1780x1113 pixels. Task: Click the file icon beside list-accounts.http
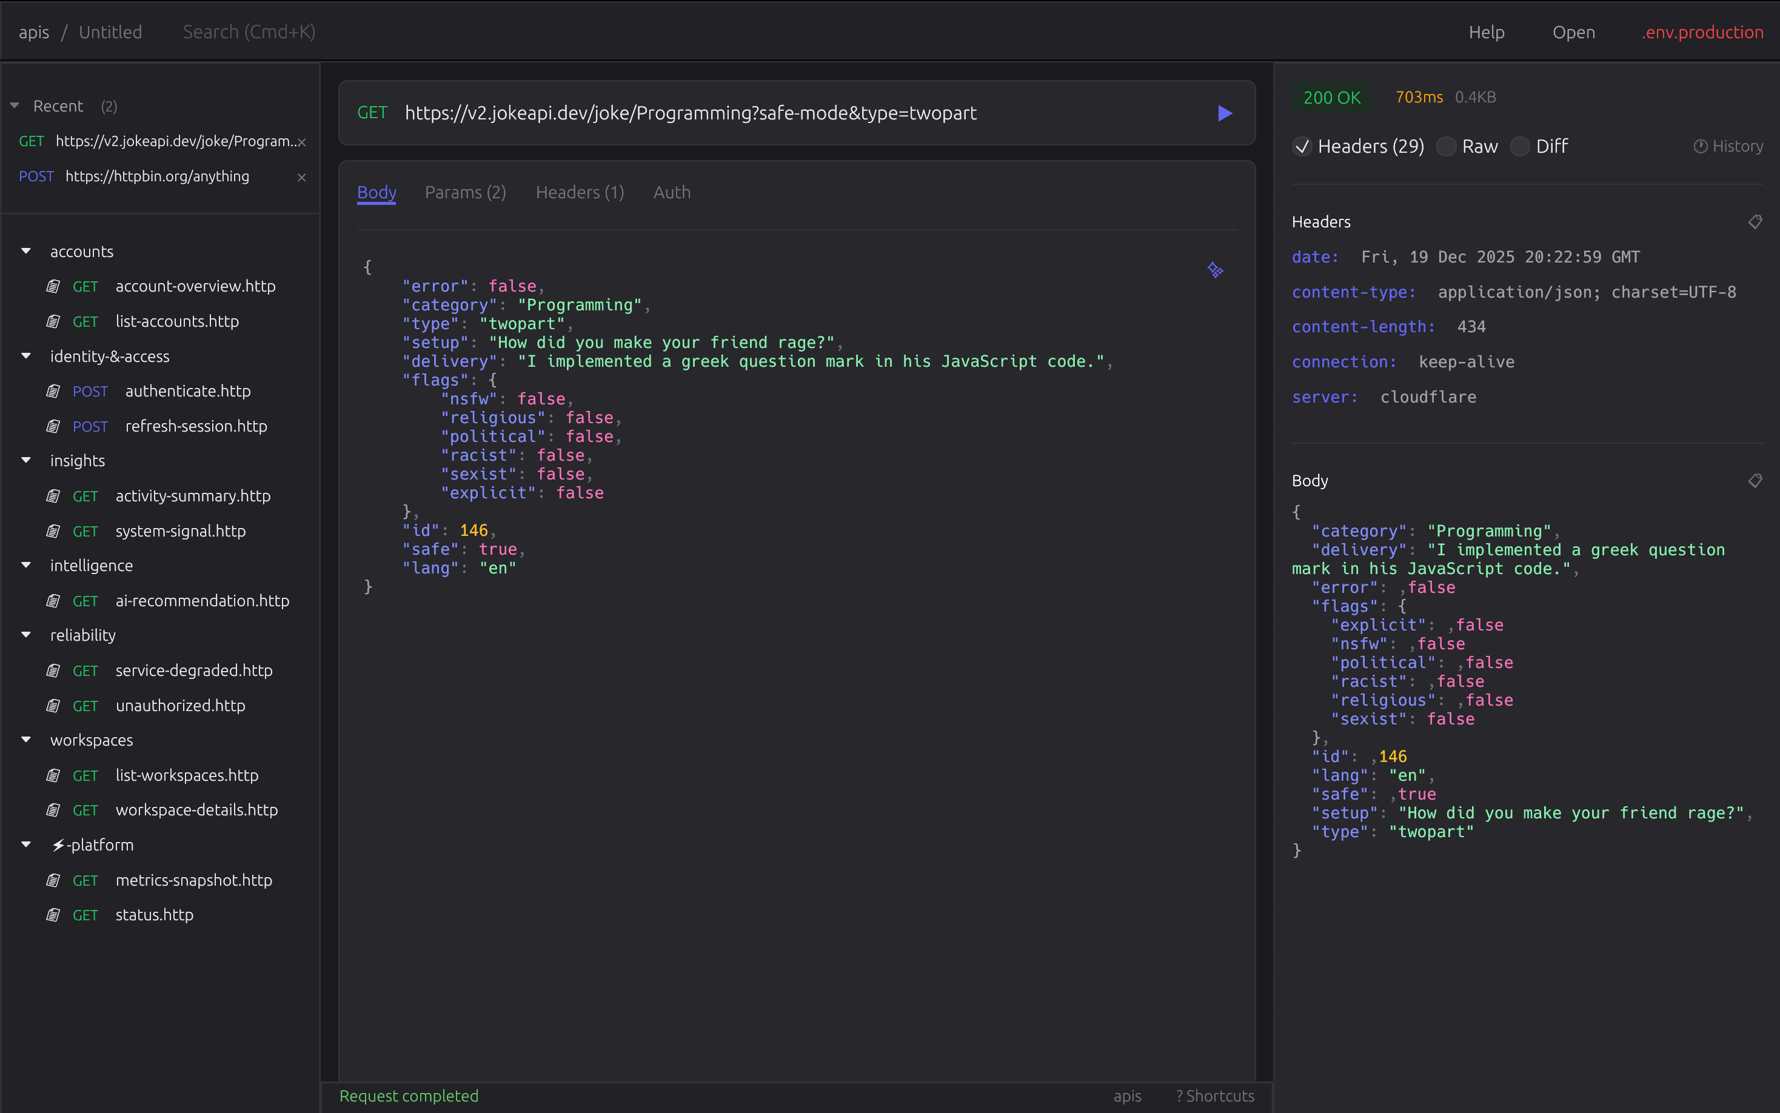pyautogui.click(x=53, y=322)
